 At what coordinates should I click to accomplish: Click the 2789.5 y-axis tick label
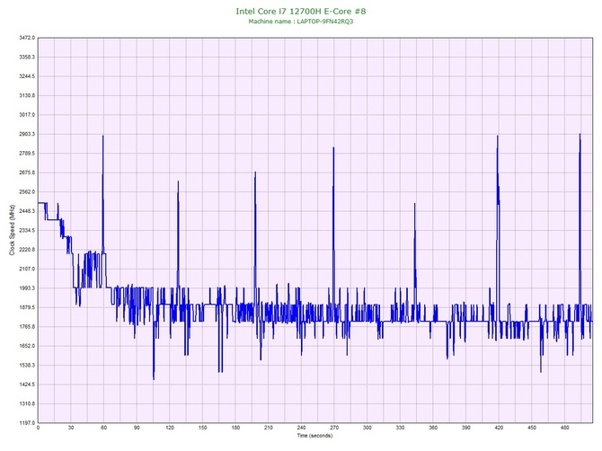coord(27,153)
